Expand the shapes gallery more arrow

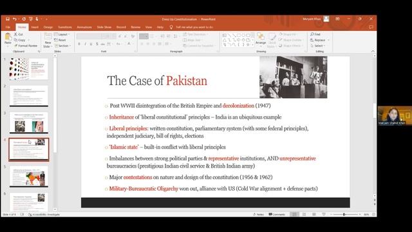tap(253, 45)
